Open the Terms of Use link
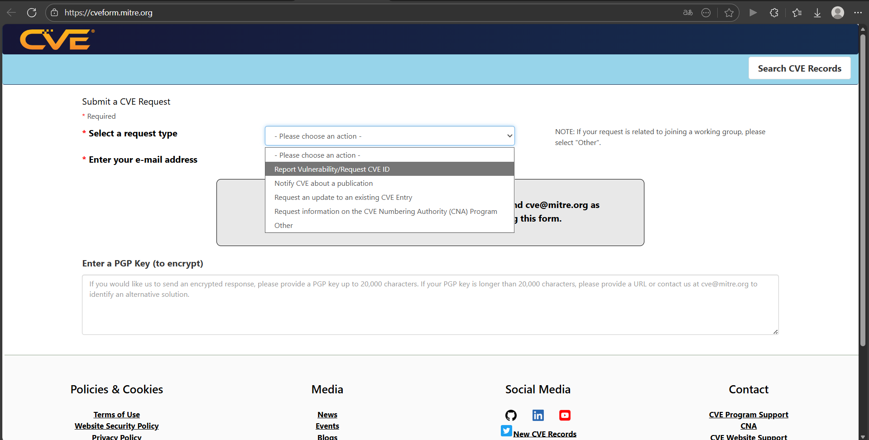 (116, 415)
